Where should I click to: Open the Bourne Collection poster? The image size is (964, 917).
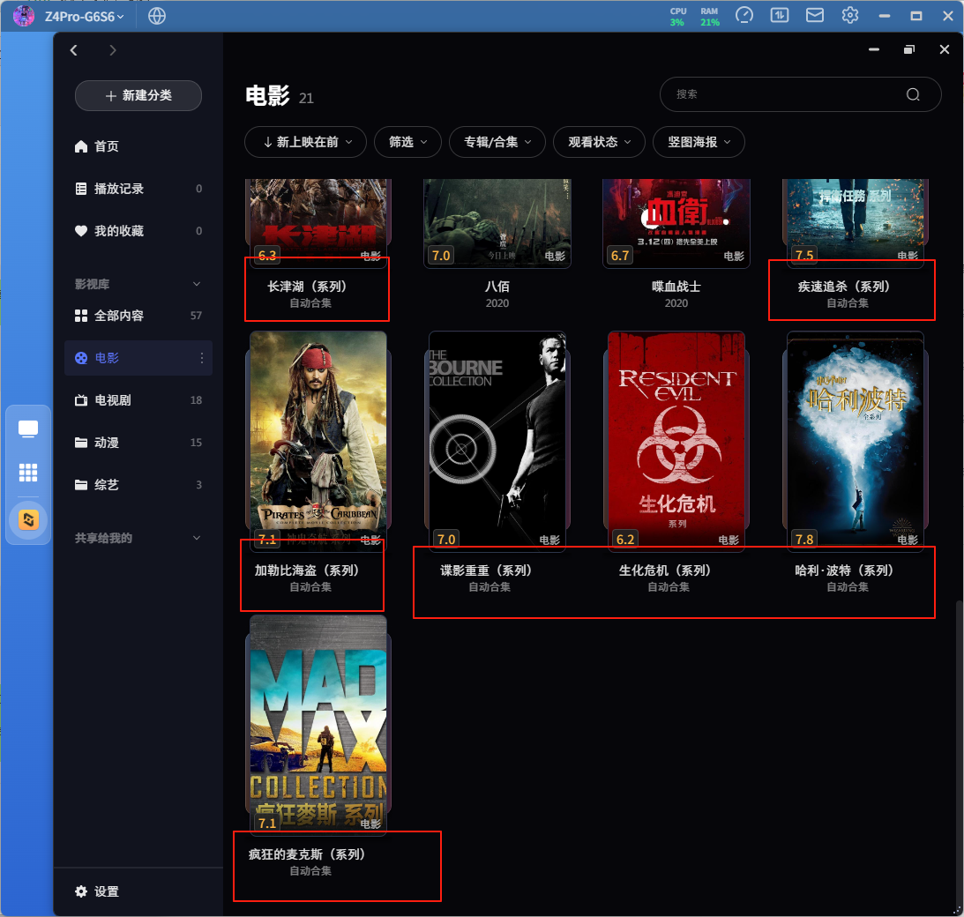[497, 439]
